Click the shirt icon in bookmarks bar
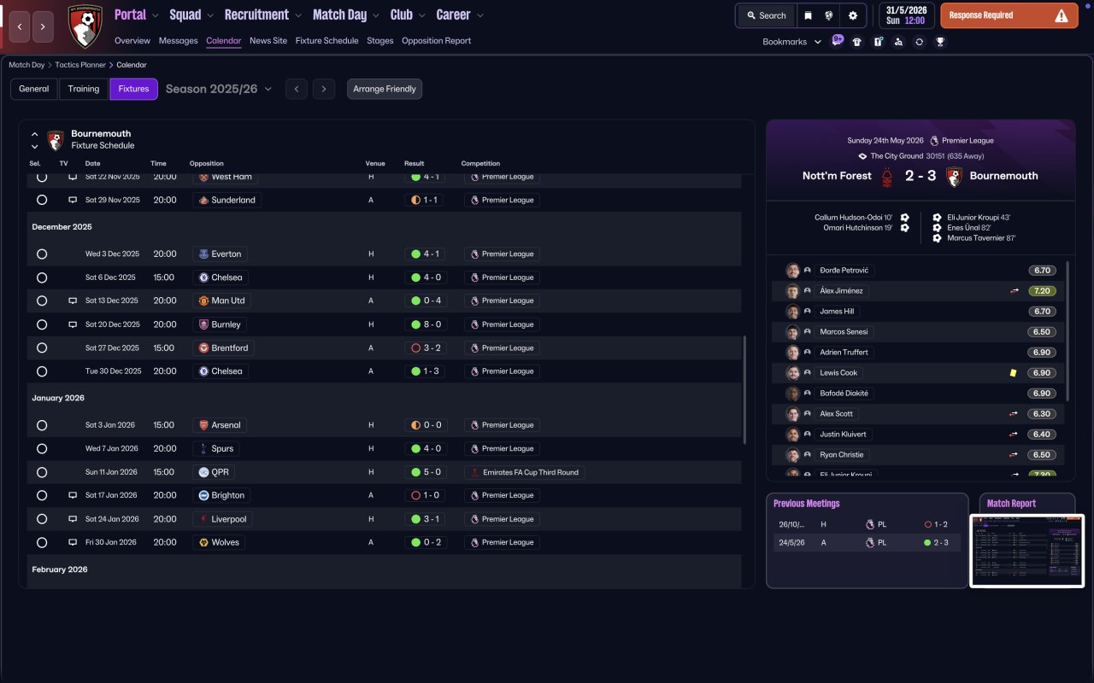This screenshot has height=683, width=1094. click(x=857, y=42)
